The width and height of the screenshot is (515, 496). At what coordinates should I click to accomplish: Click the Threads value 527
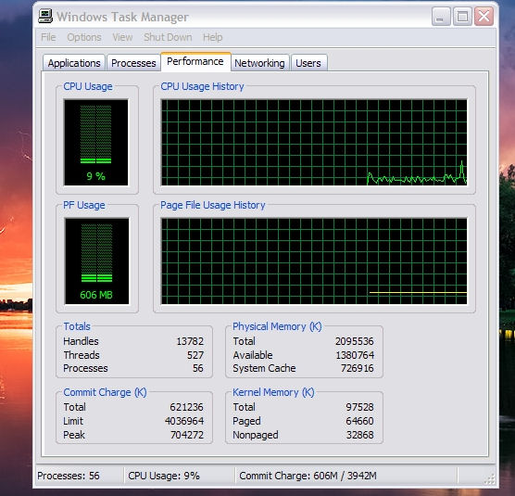point(195,355)
